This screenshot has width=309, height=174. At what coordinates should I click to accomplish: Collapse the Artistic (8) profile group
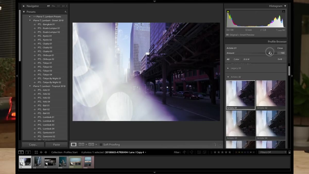tap(228, 77)
